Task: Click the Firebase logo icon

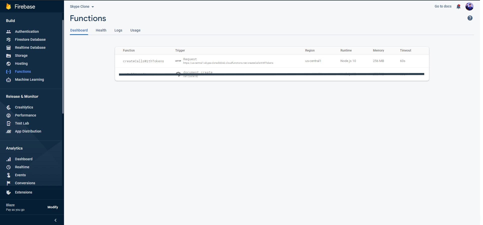Action: 8,6
